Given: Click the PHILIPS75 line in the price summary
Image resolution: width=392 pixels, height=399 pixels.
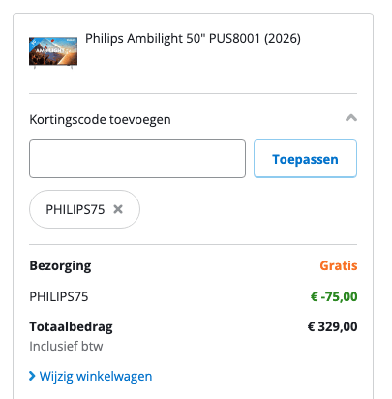Looking at the screenshot, I should (x=59, y=297).
